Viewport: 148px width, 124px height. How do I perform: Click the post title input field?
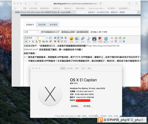(65, 32)
